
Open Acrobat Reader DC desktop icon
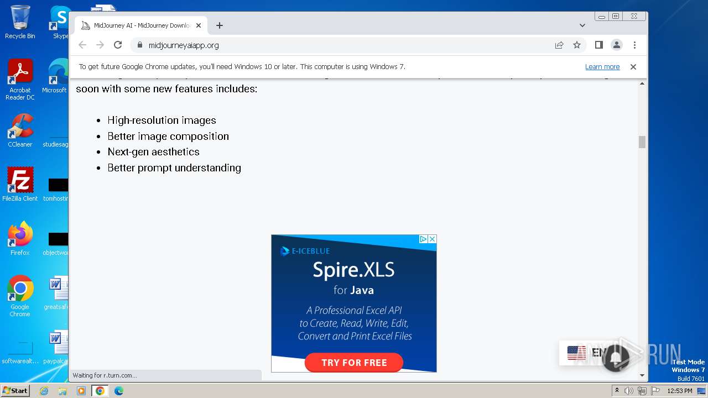point(20,80)
